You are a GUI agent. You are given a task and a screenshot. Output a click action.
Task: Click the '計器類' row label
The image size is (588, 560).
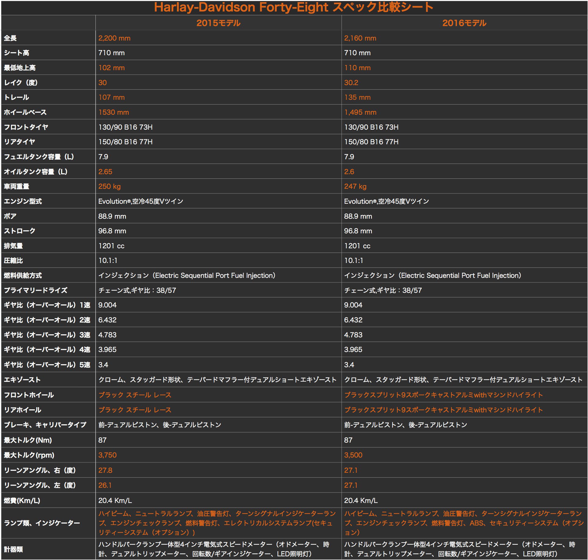click(13, 549)
